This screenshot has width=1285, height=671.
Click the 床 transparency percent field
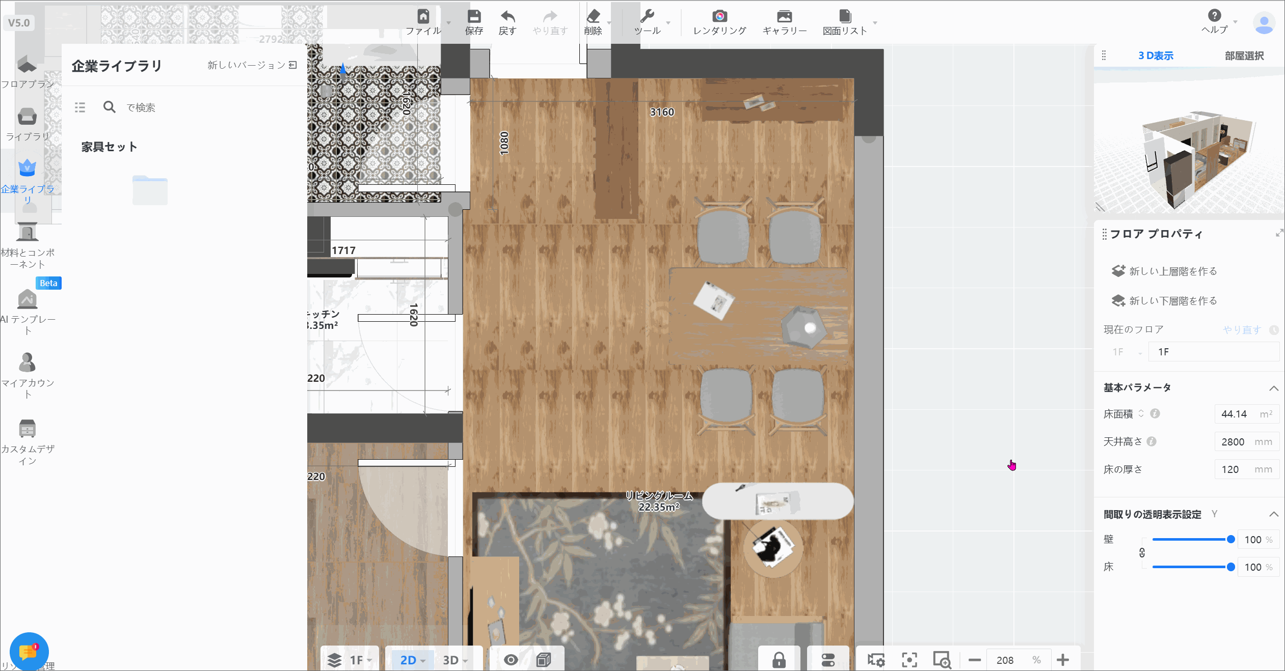pos(1259,567)
